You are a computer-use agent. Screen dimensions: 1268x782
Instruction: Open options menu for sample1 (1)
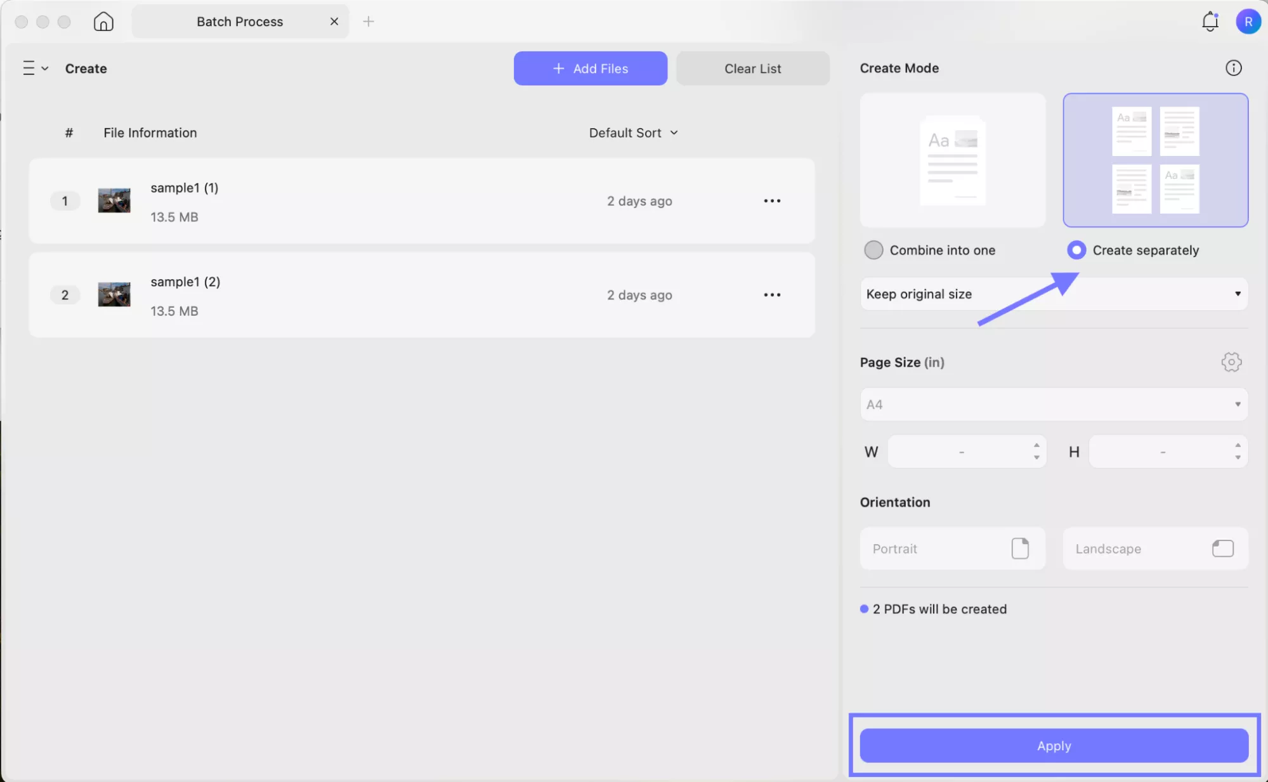click(772, 200)
